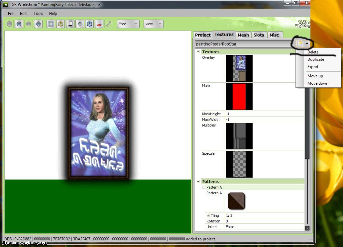Click the Multiplier texture thumbnail
The width and height of the screenshot is (343, 247).
tap(239, 136)
